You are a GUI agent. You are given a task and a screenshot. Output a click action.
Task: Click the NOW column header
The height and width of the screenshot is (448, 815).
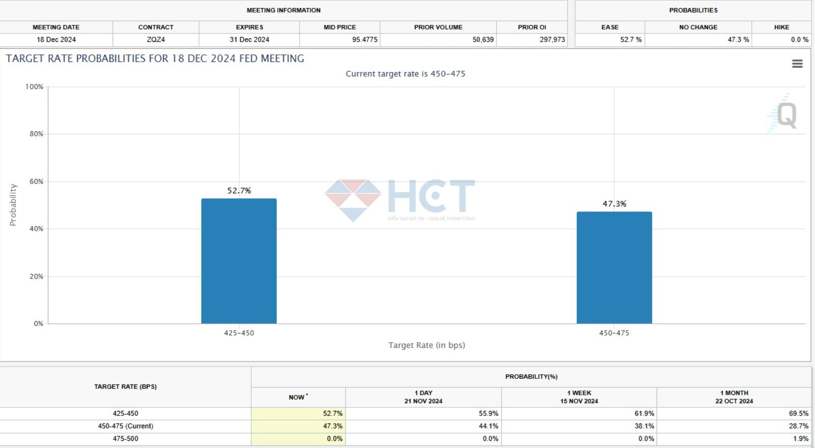(x=298, y=397)
